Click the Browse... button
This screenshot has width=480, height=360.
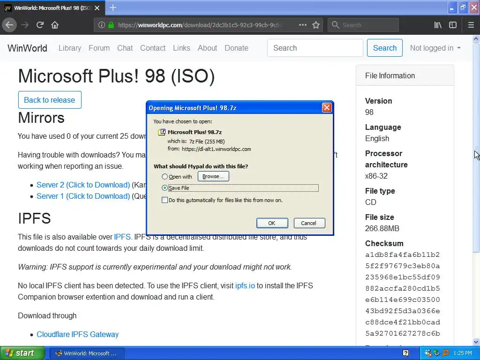point(213,176)
